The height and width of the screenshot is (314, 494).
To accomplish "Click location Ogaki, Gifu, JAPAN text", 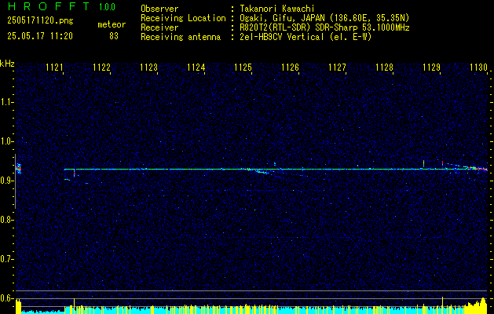I will point(324,18).
